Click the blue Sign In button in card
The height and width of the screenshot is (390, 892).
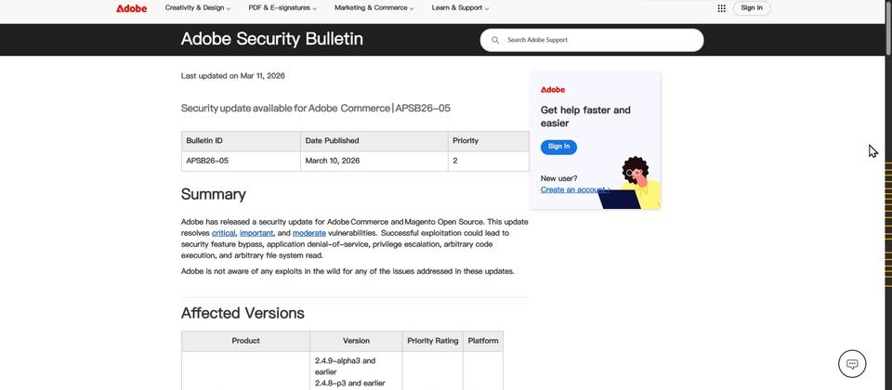coord(558,147)
